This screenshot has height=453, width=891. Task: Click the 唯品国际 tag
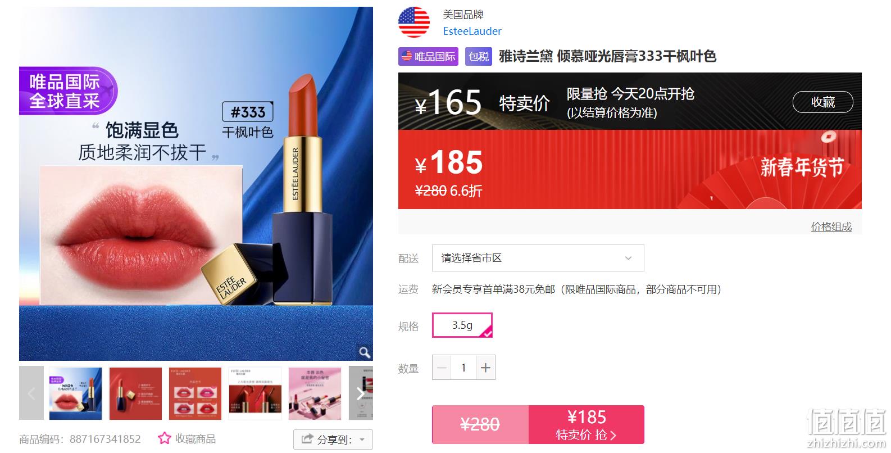tap(429, 56)
